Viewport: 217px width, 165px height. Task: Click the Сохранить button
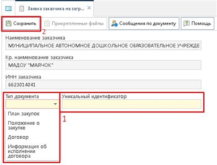point(21,24)
